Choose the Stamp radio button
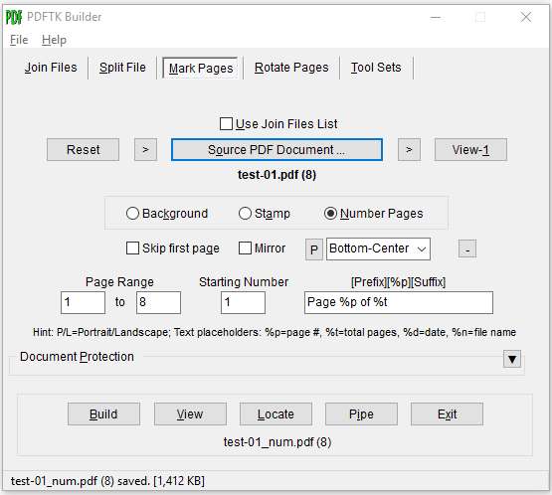Screen dimensions: 552x495 coord(245,214)
